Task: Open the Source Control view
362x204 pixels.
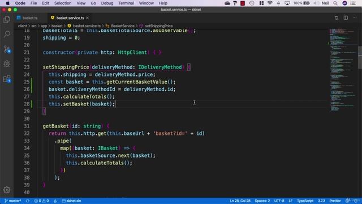Action: [7, 49]
